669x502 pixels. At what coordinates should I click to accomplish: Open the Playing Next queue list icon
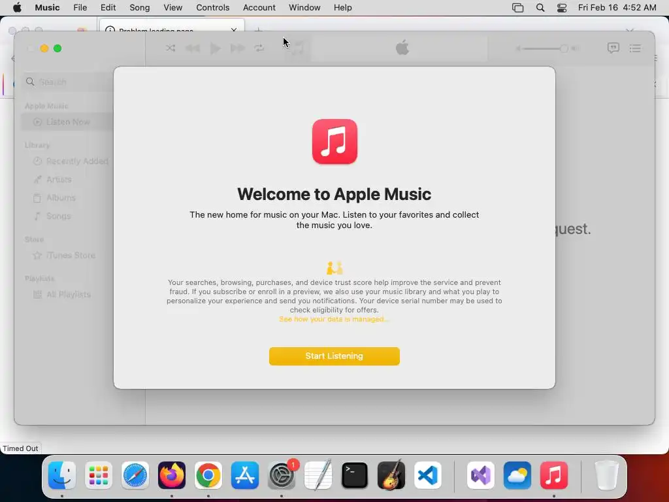[x=635, y=48]
